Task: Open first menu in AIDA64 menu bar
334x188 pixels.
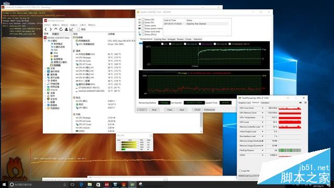Action: 47,25
